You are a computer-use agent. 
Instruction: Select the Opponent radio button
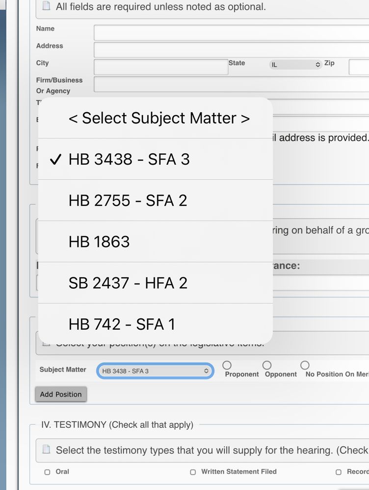coord(266,365)
